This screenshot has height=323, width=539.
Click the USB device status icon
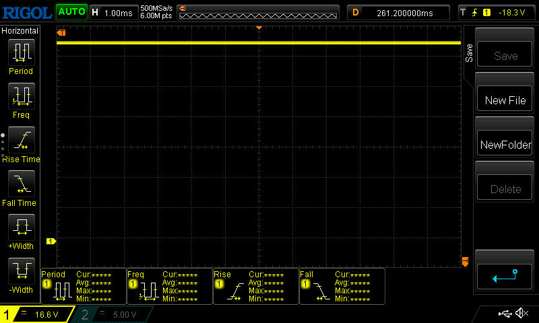point(504,314)
